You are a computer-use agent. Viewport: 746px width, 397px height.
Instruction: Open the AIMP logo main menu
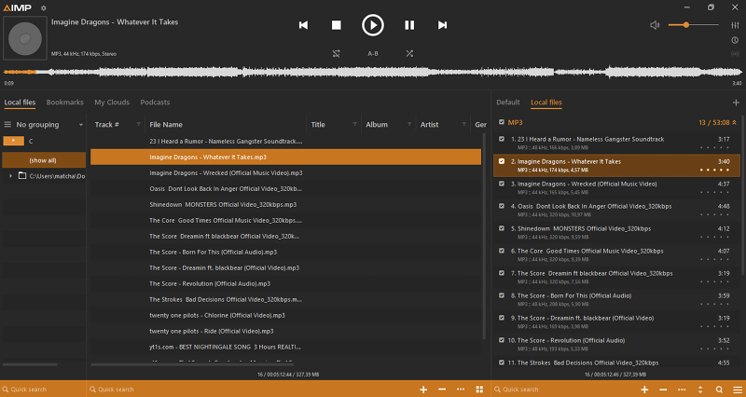point(18,7)
